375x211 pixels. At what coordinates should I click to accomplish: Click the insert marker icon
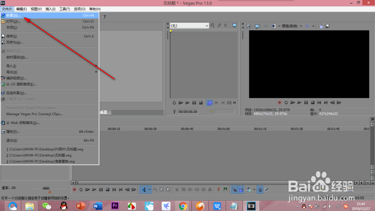coord(219,190)
